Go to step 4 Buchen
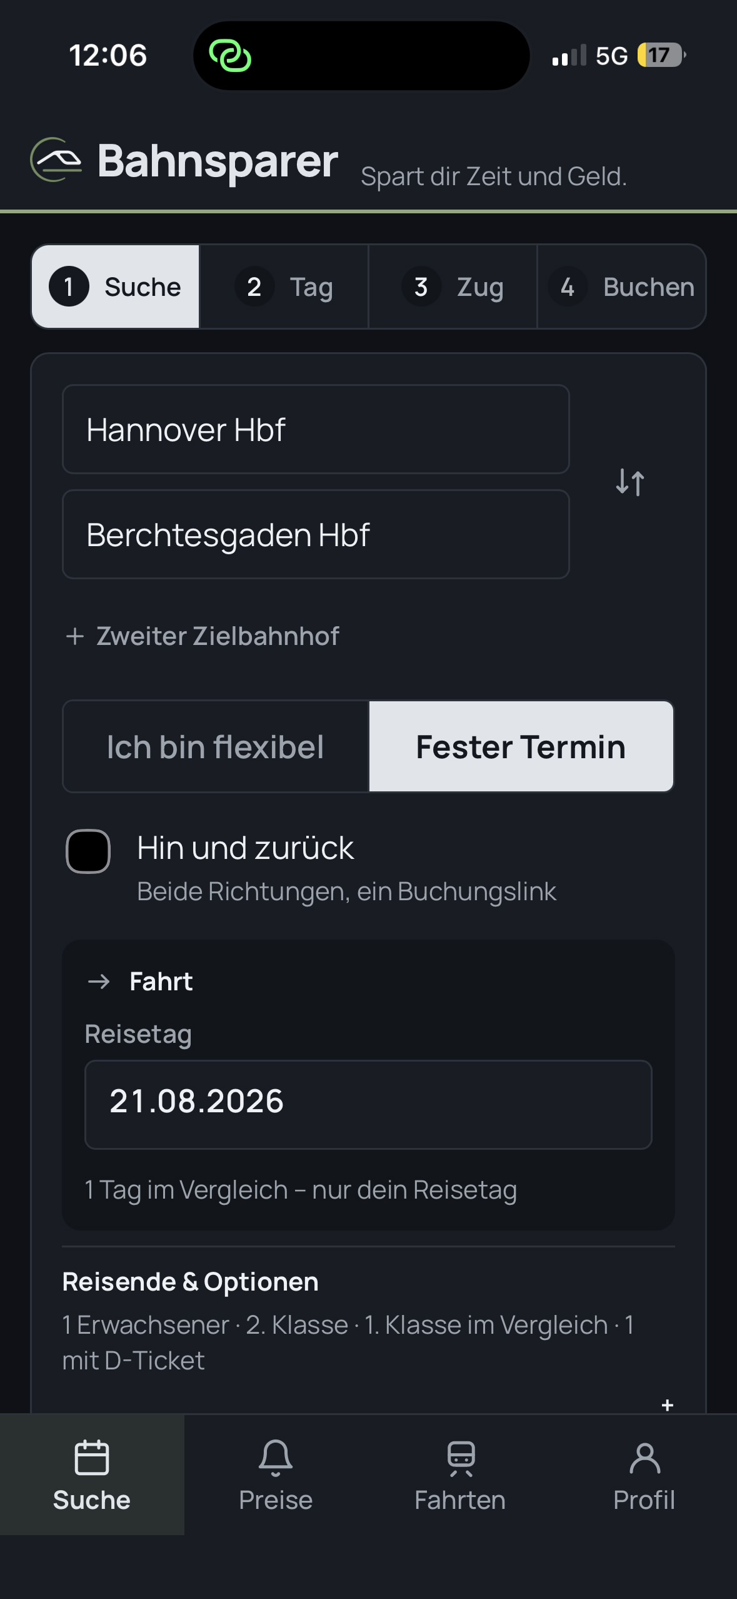 click(621, 287)
